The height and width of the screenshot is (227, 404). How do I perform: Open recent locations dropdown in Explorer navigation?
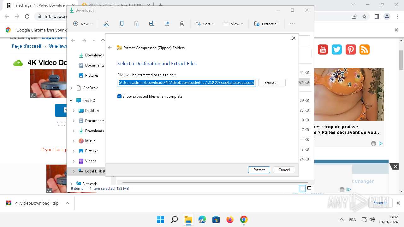tap(94, 41)
